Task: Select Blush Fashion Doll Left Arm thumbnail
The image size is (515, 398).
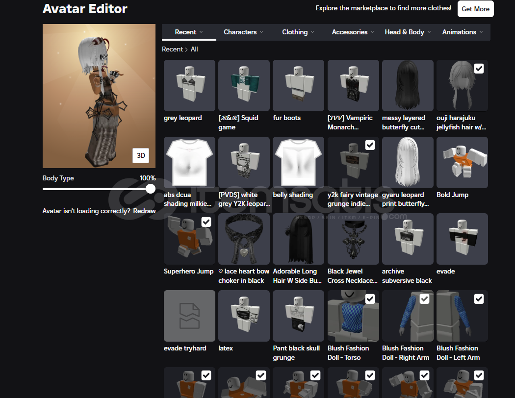Action: click(x=462, y=316)
